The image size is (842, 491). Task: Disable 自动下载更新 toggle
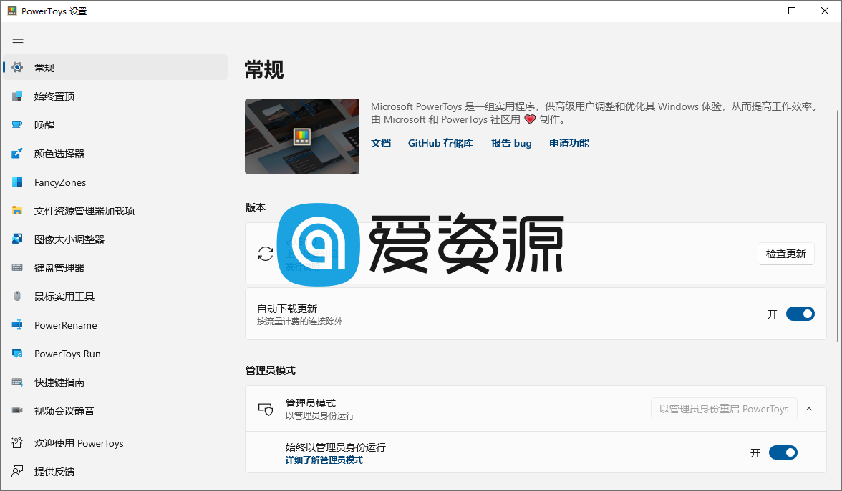(x=800, y=313)
